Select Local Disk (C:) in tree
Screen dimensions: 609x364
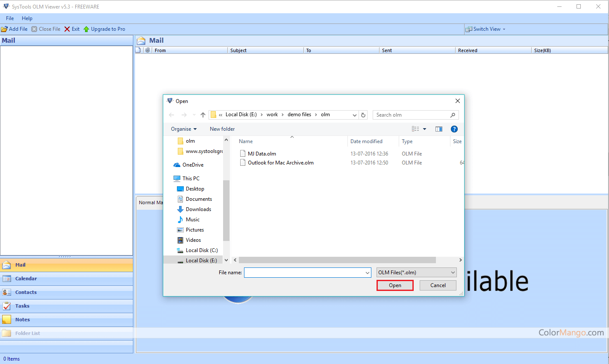197,250
